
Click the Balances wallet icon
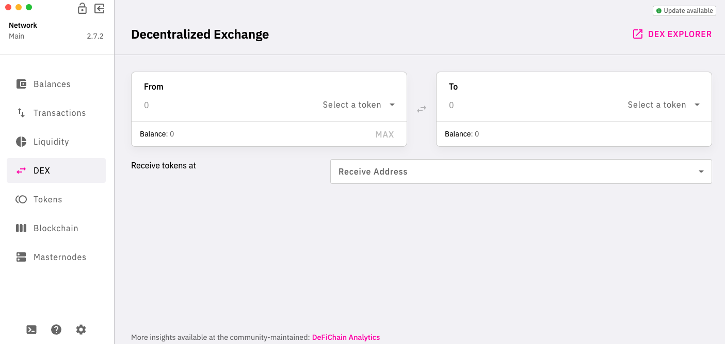(x=21, y=84)
